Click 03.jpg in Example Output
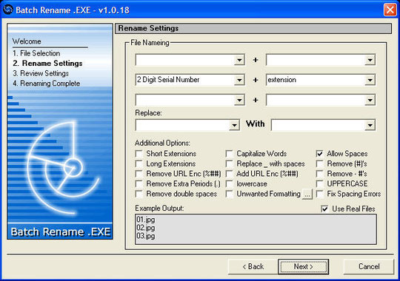 146,236
